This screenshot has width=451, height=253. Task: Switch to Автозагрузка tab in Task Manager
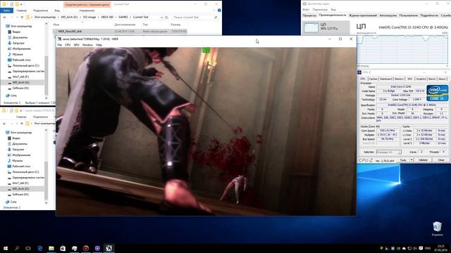(x=388, y=15)
